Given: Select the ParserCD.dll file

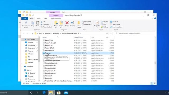Looking at the screenshot, I should pyautogui.click(x=49, y=40).
